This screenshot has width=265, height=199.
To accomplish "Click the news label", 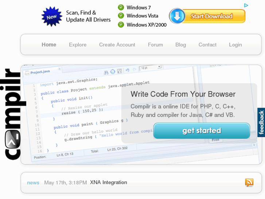I will click(x=33, y=183).
